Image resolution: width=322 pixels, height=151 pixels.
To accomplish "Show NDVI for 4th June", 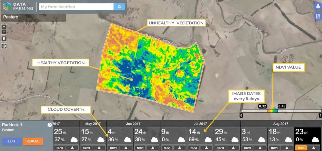I will click(x=113, y=148).
